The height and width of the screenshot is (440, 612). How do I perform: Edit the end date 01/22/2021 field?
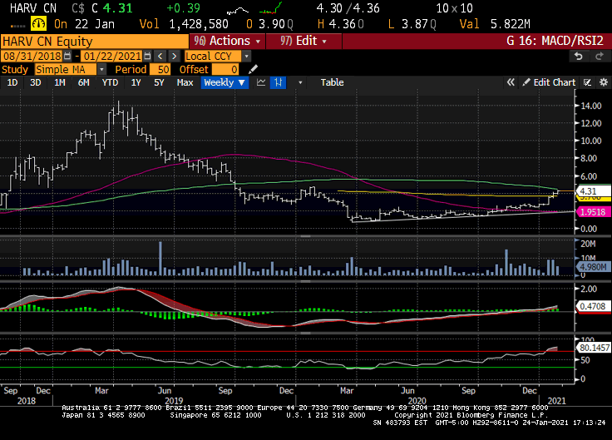point(112,57)
